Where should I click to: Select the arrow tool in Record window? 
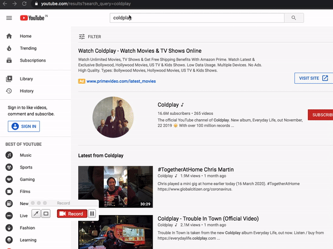(x=36, y=214)
